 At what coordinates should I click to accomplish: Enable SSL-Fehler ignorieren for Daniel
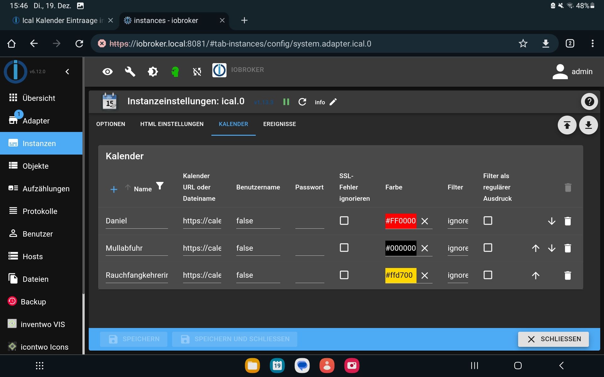(344, 221)
